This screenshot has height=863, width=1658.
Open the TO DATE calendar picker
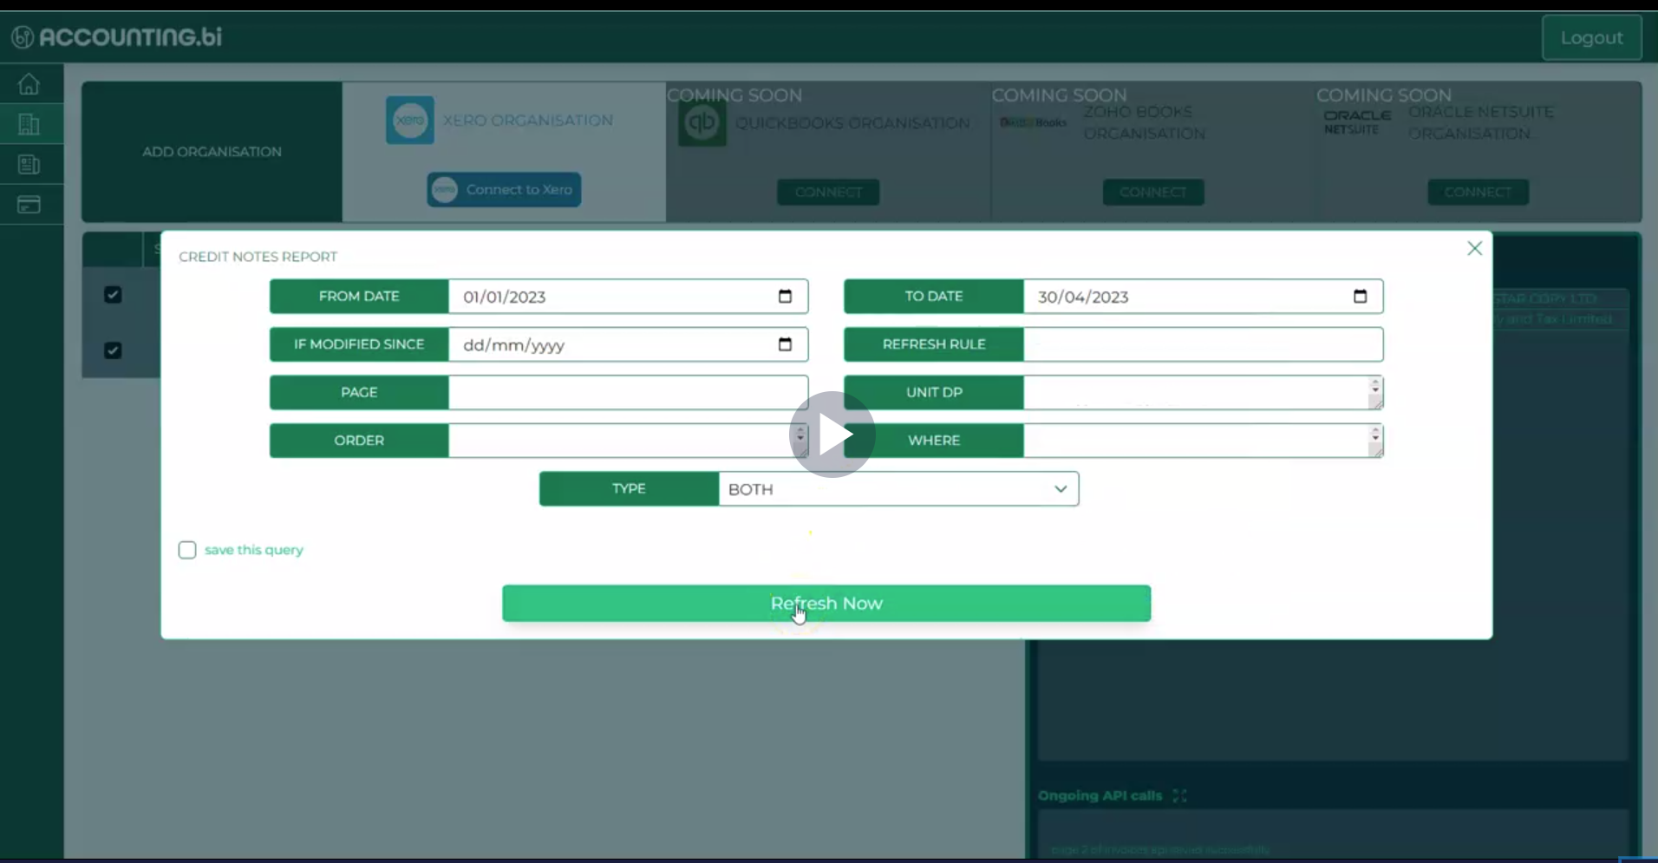coord(1359,296)
